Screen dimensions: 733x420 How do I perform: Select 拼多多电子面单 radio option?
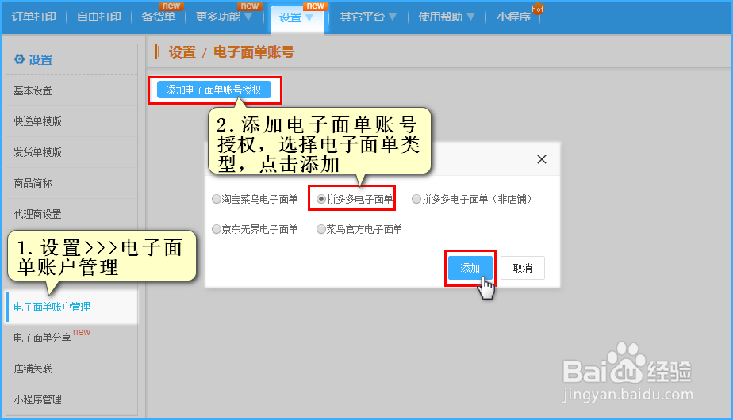[x=320, y=200]
